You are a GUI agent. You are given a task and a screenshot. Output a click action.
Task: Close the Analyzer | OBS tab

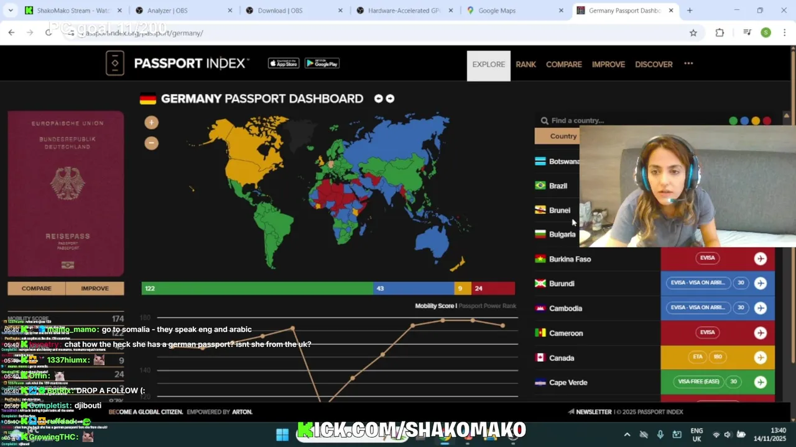[230, 11]
